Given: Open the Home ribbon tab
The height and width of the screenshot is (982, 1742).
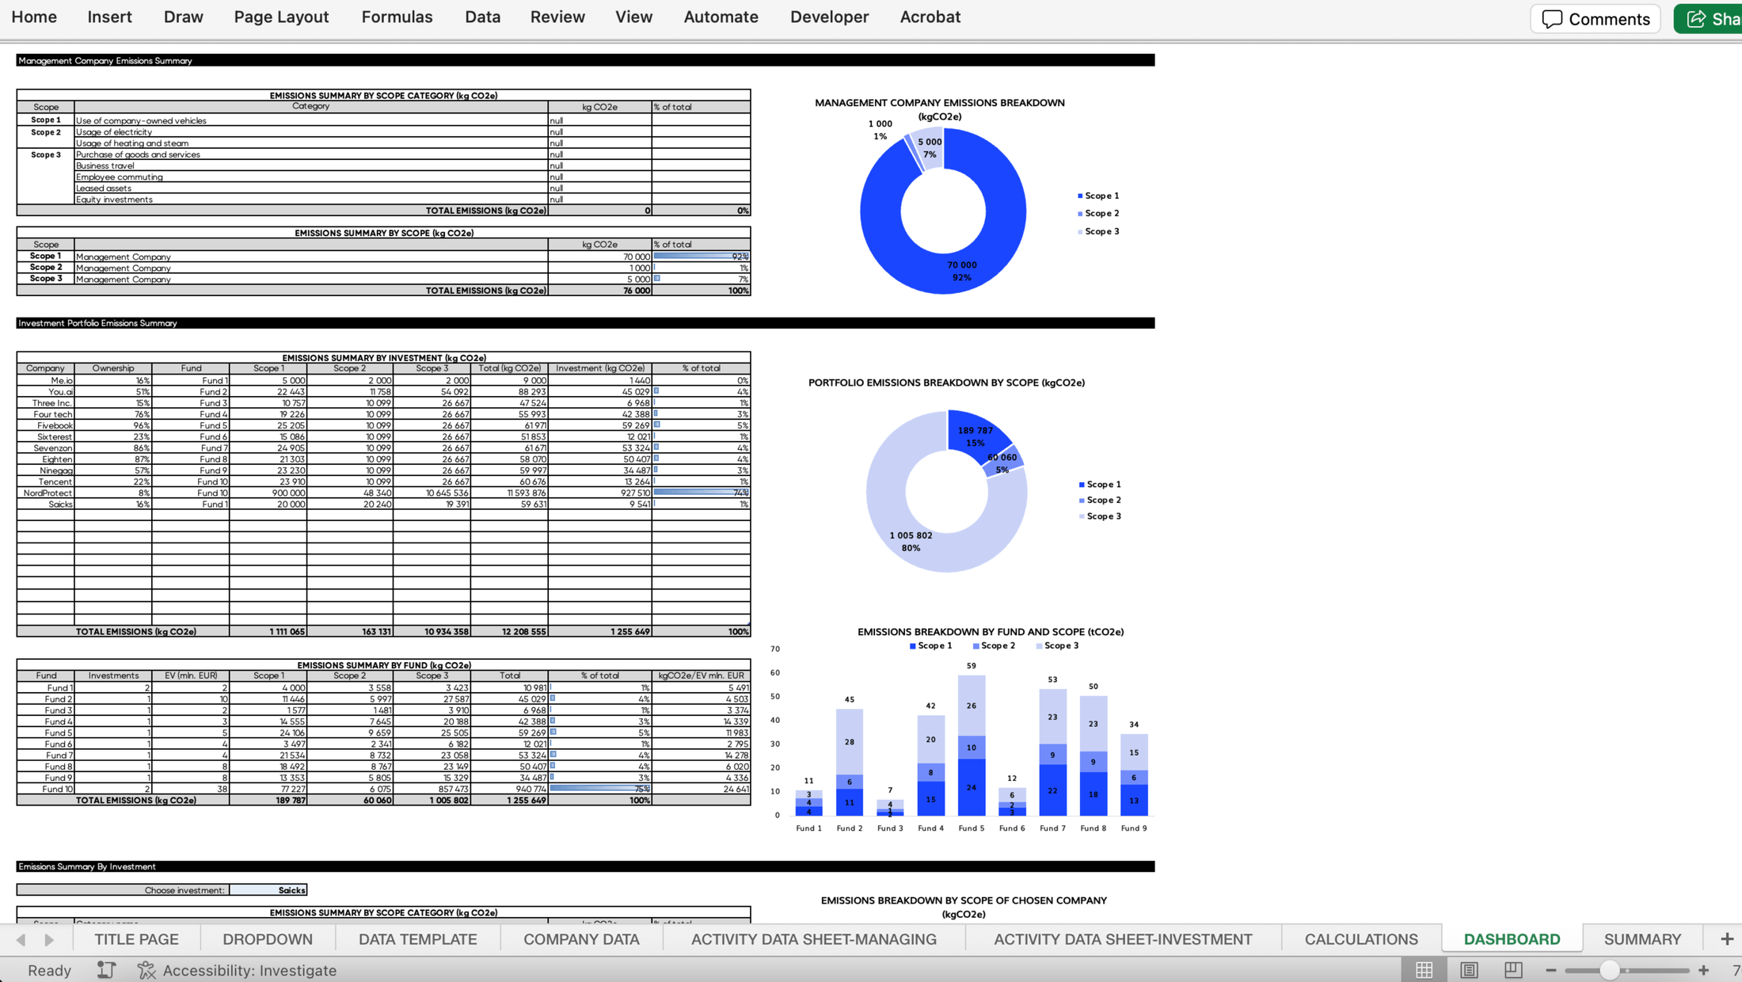Looking at the screenshot, I should (34, 17).
